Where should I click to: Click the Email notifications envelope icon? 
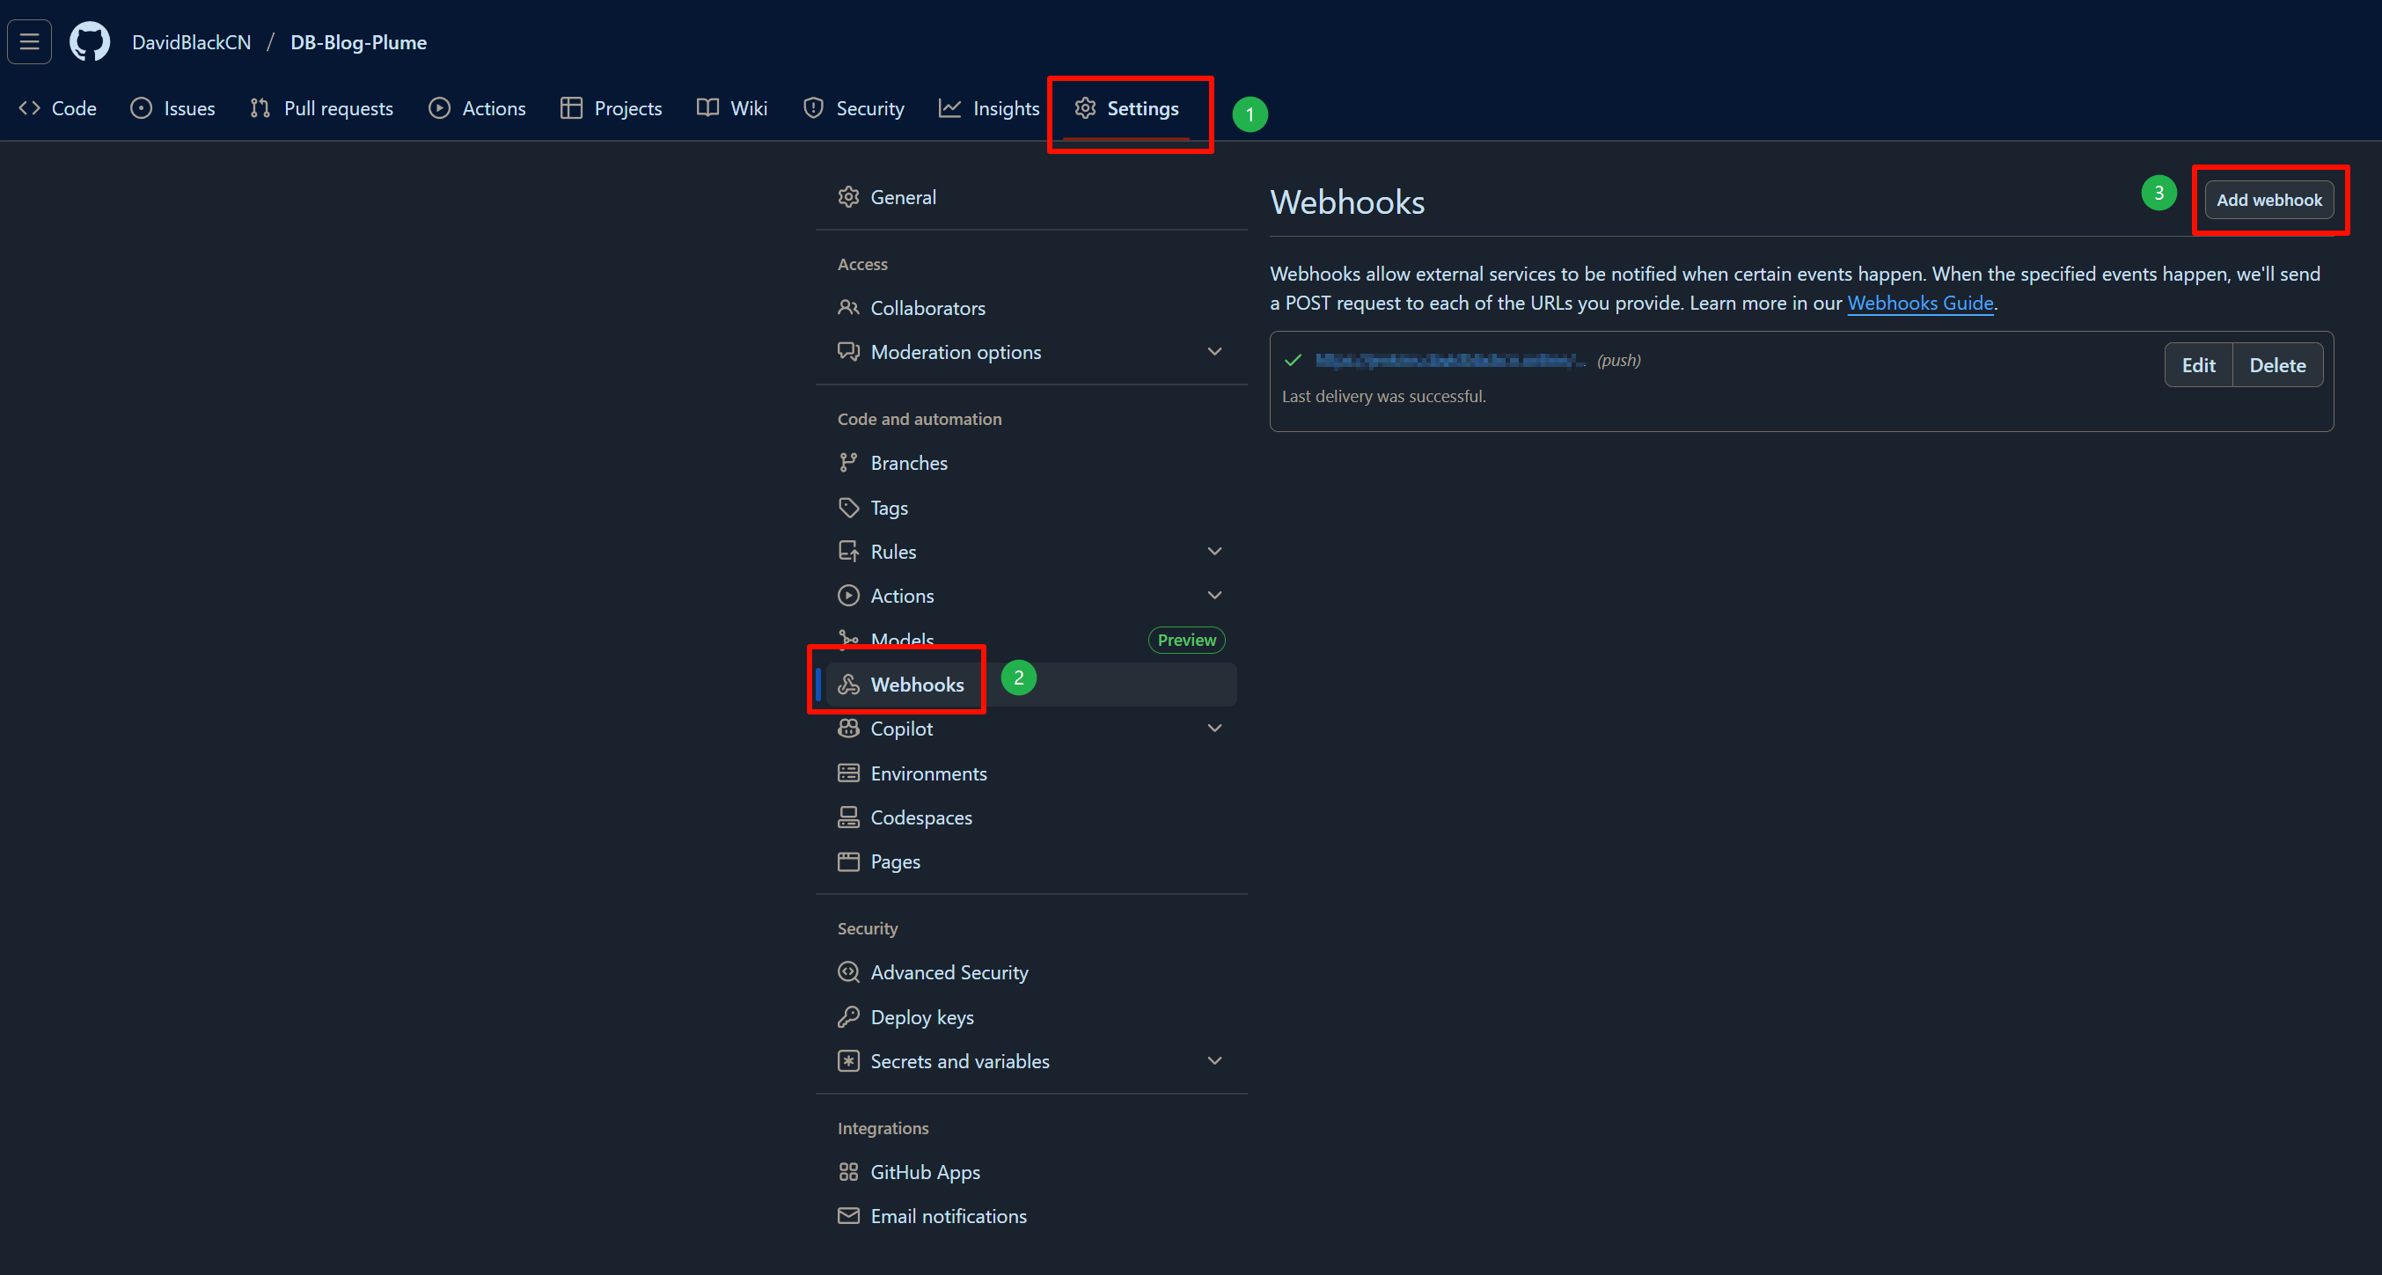click(x=848, y=1216)
